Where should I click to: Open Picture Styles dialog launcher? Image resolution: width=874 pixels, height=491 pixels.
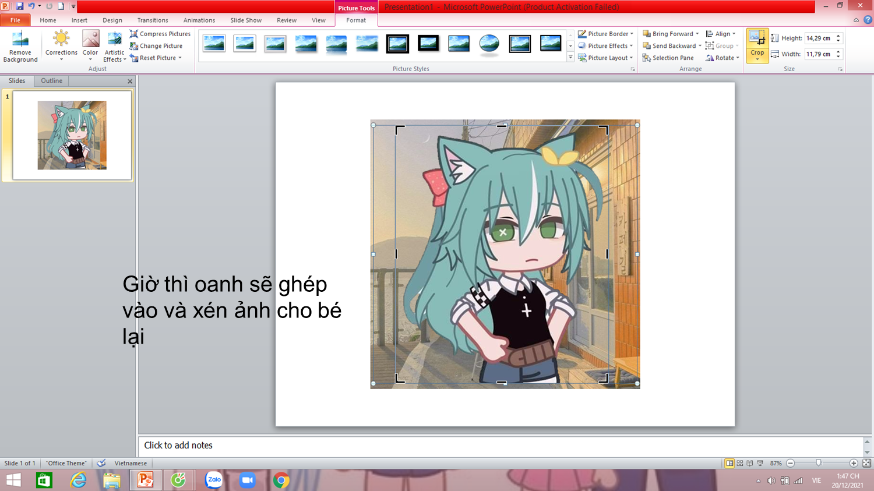click(x=632, y=69)
